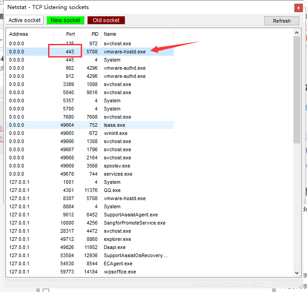Select the svchost.exe row on port 5040

tap(90, 92)
